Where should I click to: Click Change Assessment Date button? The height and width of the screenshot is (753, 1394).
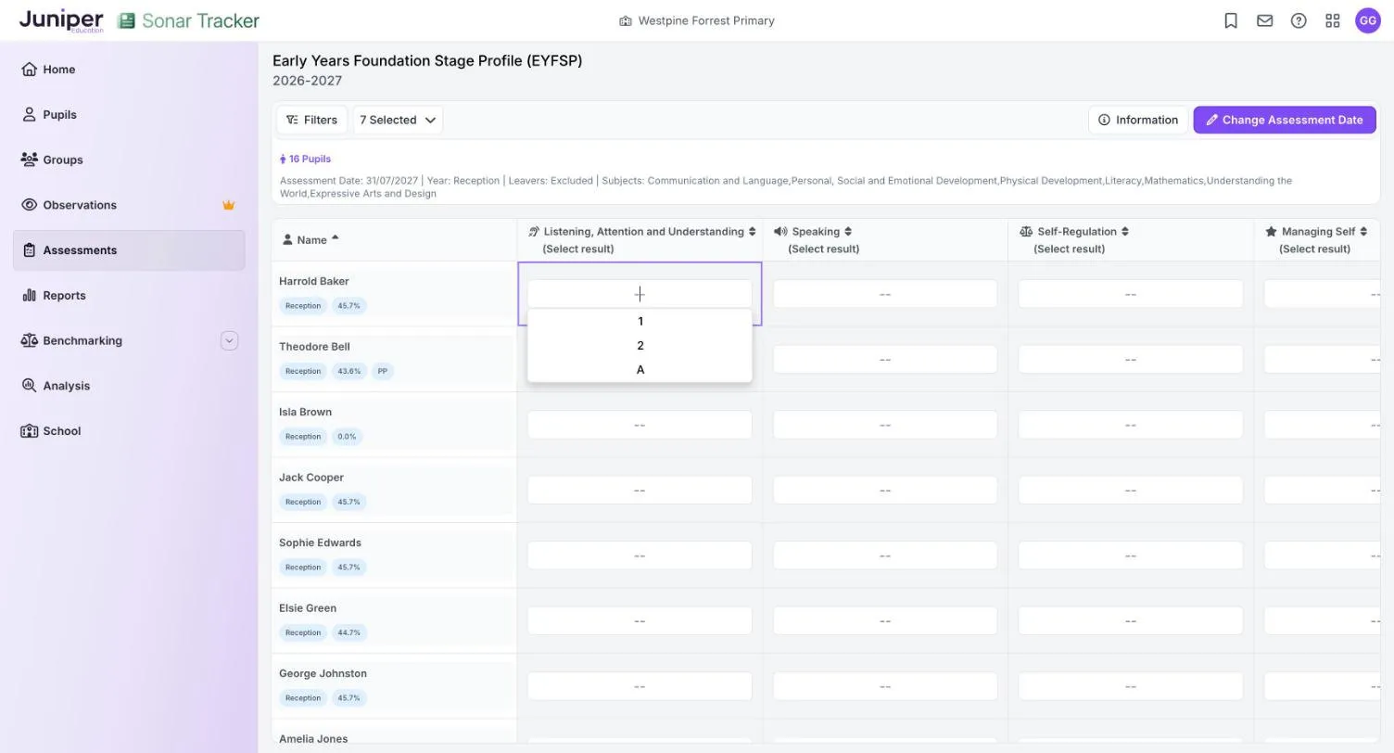tap(1284, 120)
